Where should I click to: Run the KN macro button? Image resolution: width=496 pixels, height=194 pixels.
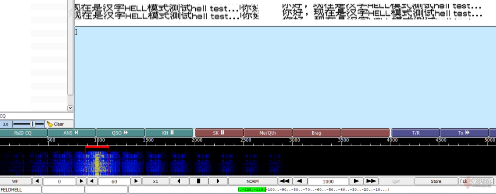click(169, 133)
